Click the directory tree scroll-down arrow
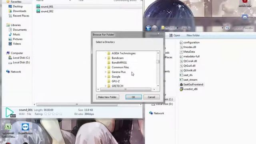This screenshot has width=256, height=144. pos(158,86)
